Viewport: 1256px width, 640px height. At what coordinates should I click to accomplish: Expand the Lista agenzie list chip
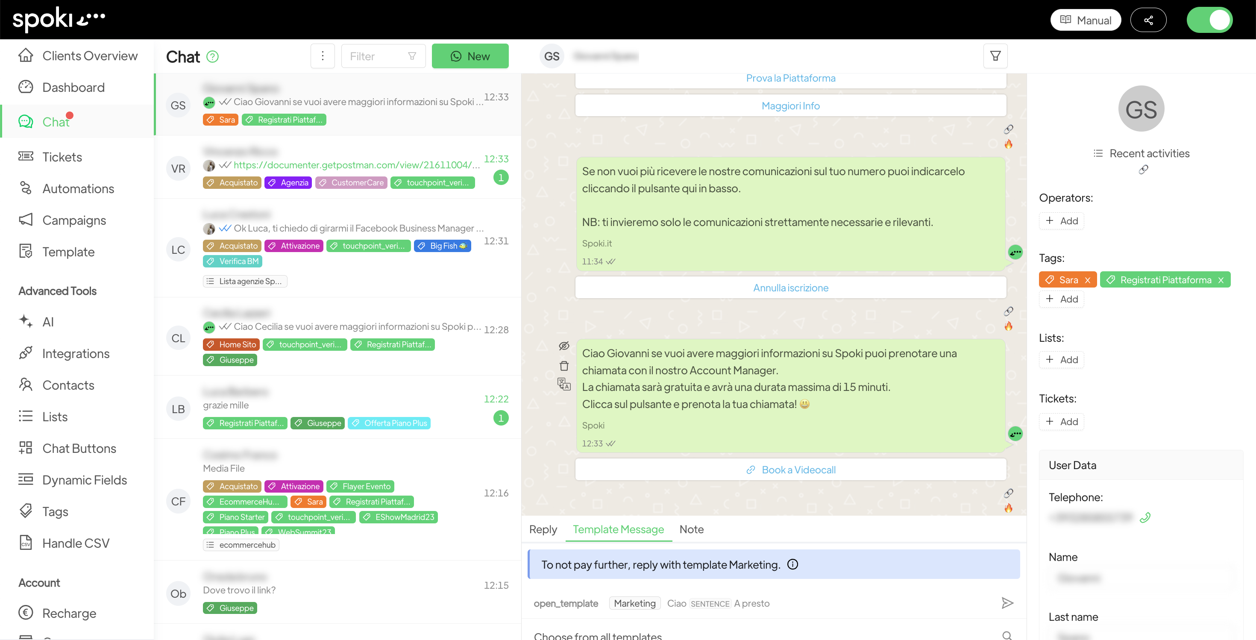[x=244, y=281]
